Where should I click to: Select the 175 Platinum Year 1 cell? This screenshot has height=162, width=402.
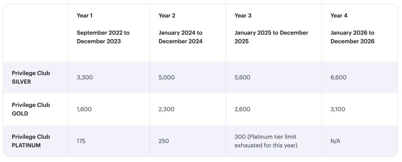[82, 141]
